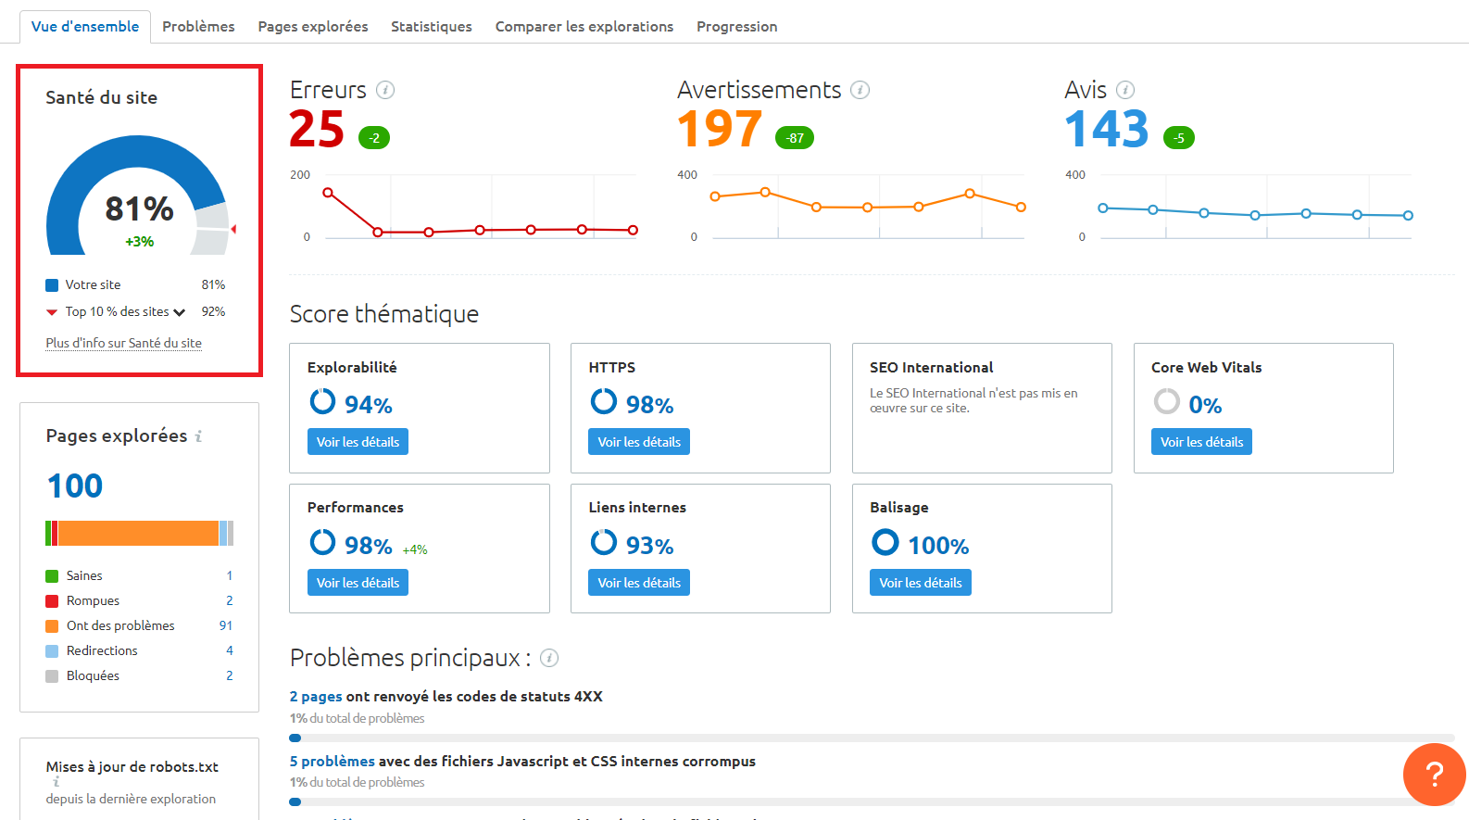This screenshot has width=1469, height=820.
Task: Open the Pages explorées tab
Action: (x=313, y=27)
